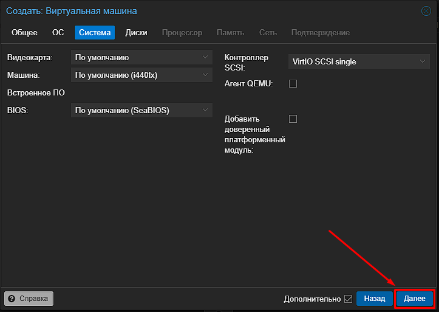
Task: Click the question mark icon on Справка
Action: pyautogui.click(x=12, y=299)
